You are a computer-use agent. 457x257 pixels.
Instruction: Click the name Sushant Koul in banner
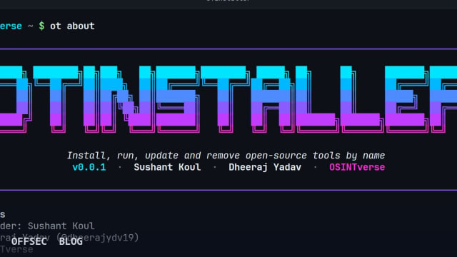click(167, 167)
